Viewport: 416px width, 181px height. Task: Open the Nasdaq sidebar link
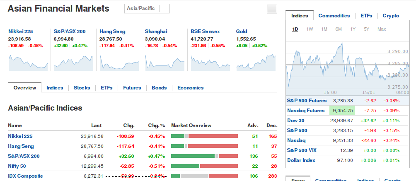(296, 140)
